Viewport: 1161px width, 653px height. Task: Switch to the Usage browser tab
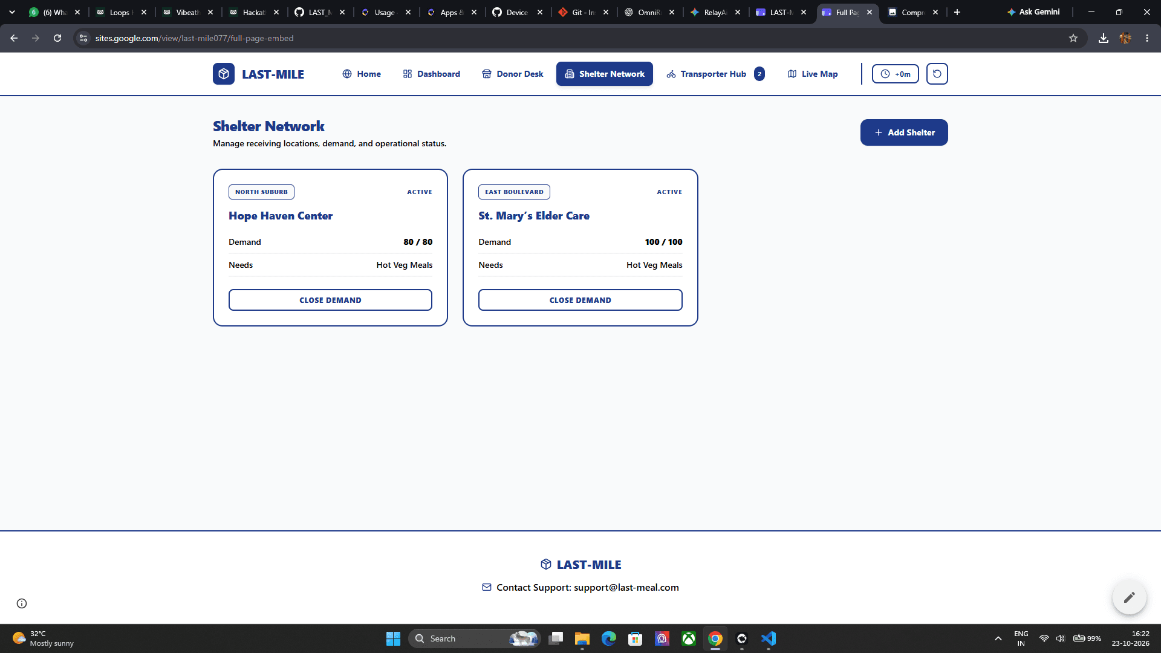[385, 12]
